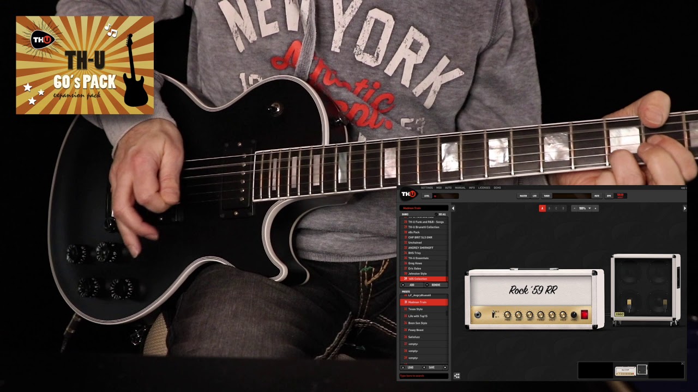Select the TH-U Funk and R&B - Songs bank
698x392 pixels.
click(x=424, y=222)
